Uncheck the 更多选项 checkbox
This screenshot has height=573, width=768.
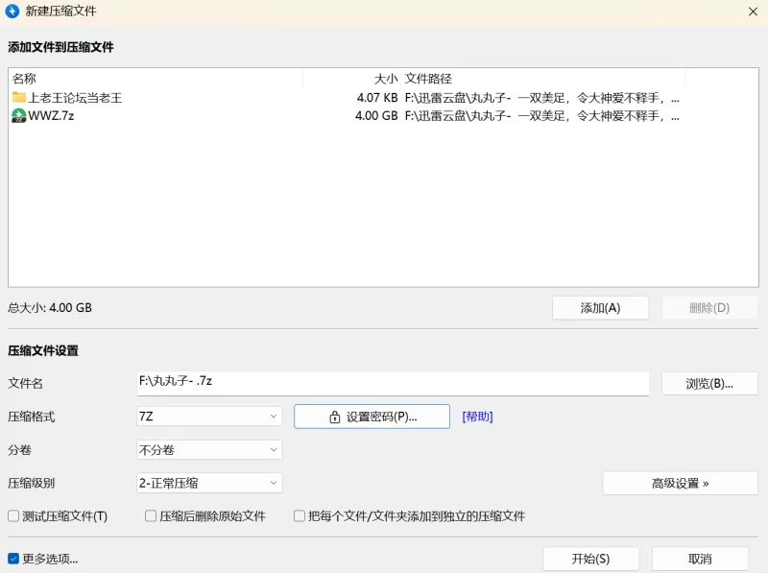(x=13, y=558)
